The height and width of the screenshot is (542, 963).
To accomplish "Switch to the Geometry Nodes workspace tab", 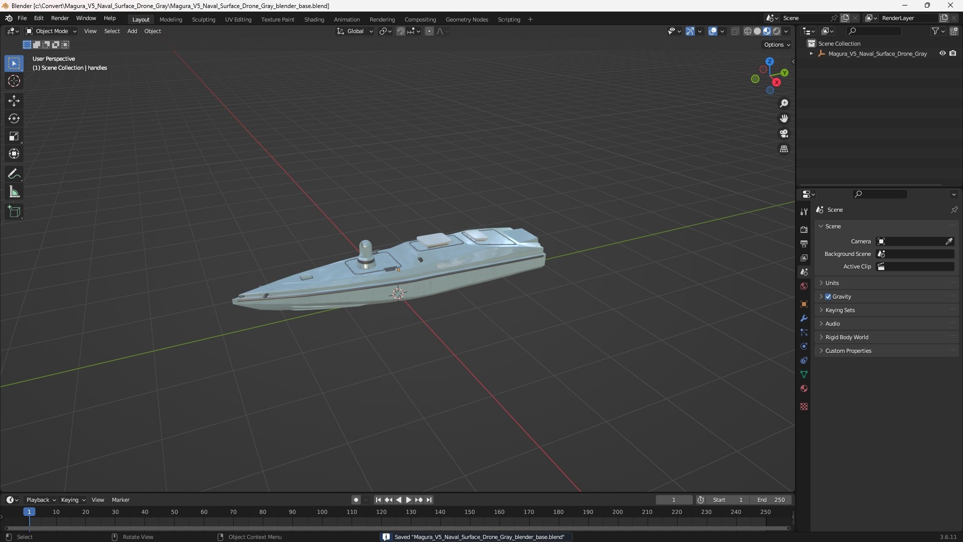I will coord(466,20).
